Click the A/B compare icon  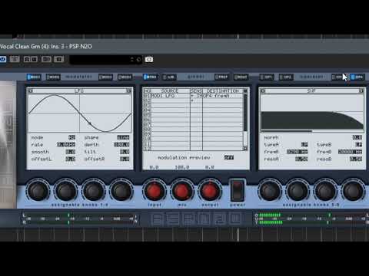31,59
